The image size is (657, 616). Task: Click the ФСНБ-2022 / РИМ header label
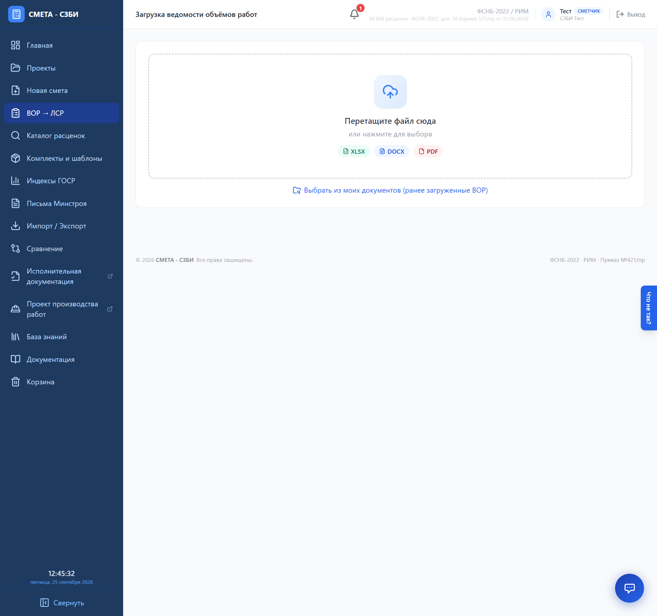coord(502,11)
